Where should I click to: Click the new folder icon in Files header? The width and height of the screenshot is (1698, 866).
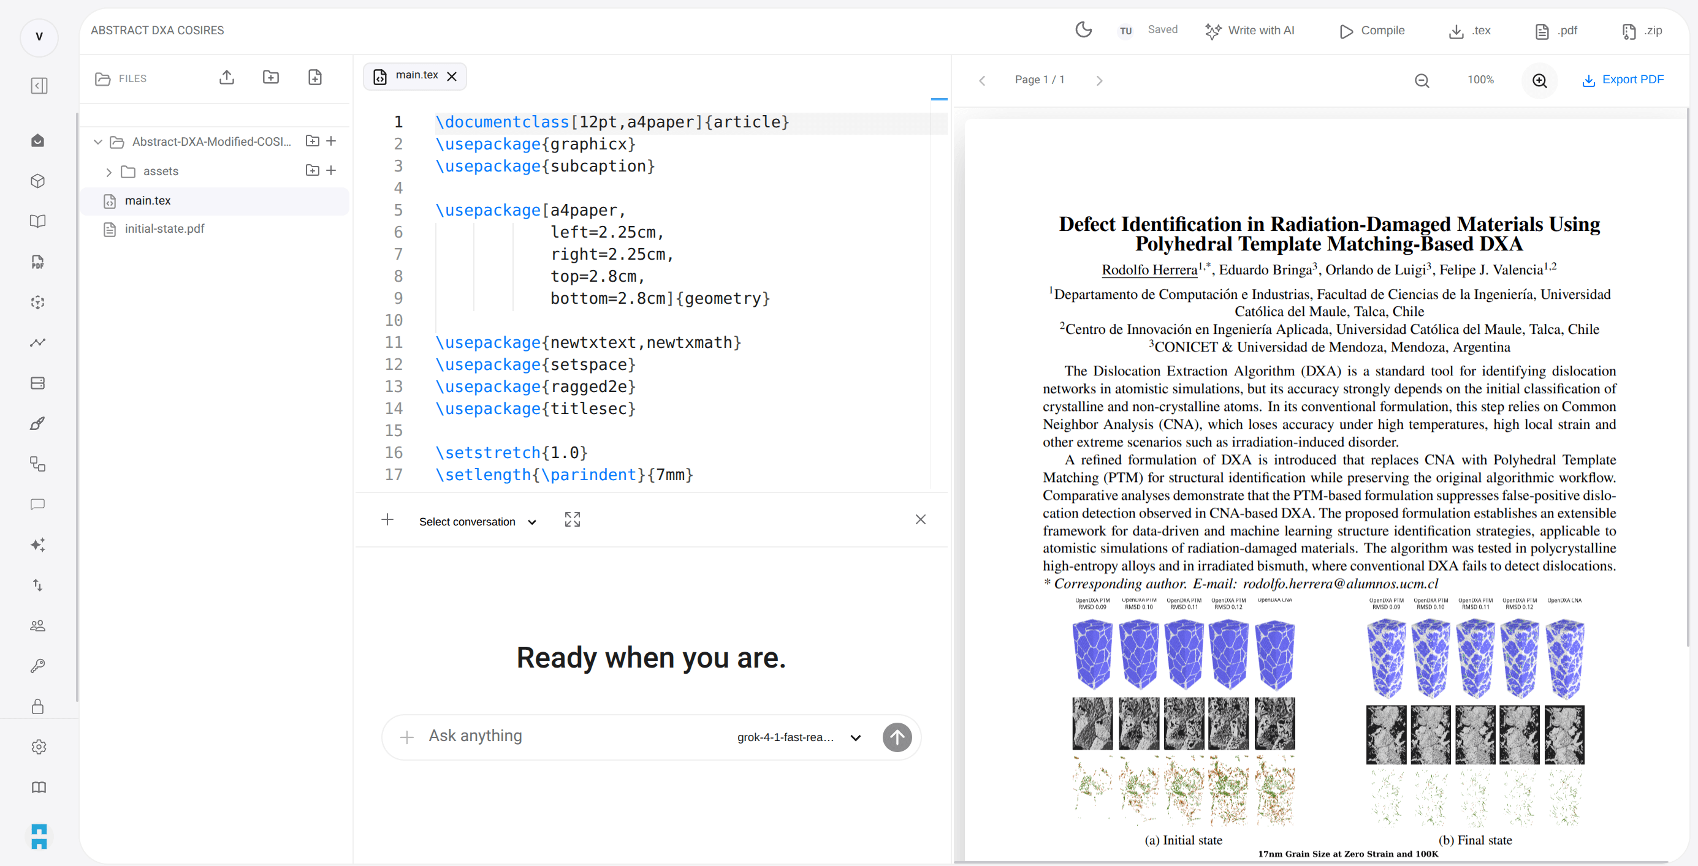click(270, 78)
